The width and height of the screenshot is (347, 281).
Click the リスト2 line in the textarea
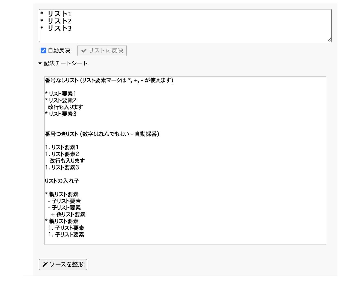(x=56, y=21)
